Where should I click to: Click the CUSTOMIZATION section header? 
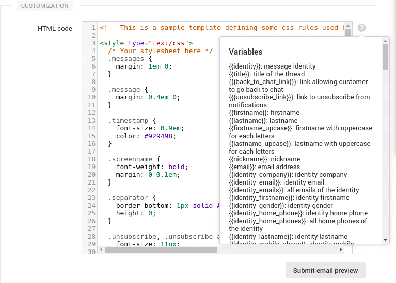(45, 6)
